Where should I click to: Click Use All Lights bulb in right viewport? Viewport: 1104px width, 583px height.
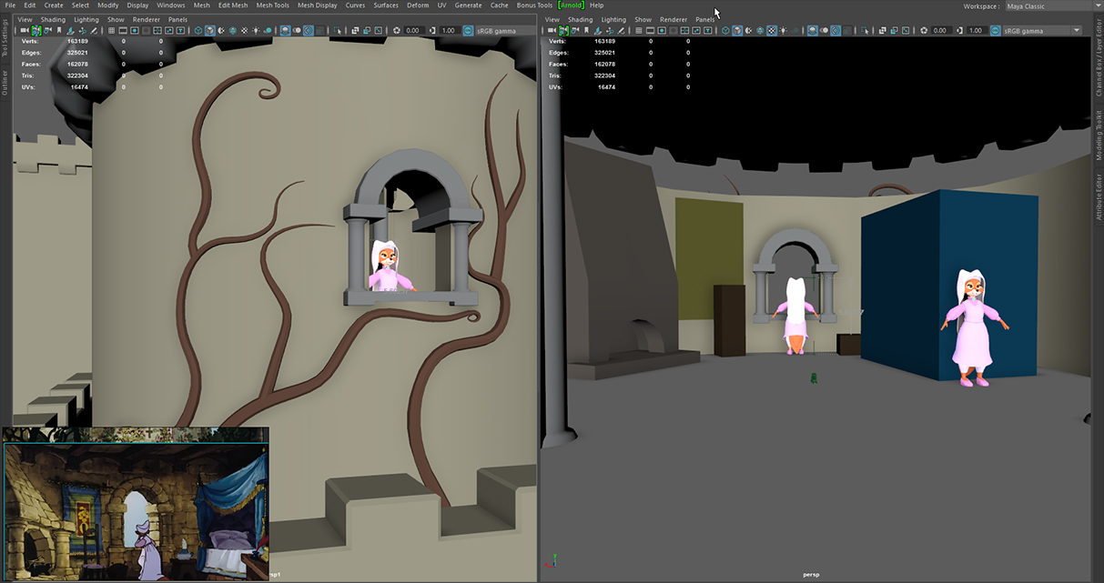pyautogui.click(x=785, y=30)
